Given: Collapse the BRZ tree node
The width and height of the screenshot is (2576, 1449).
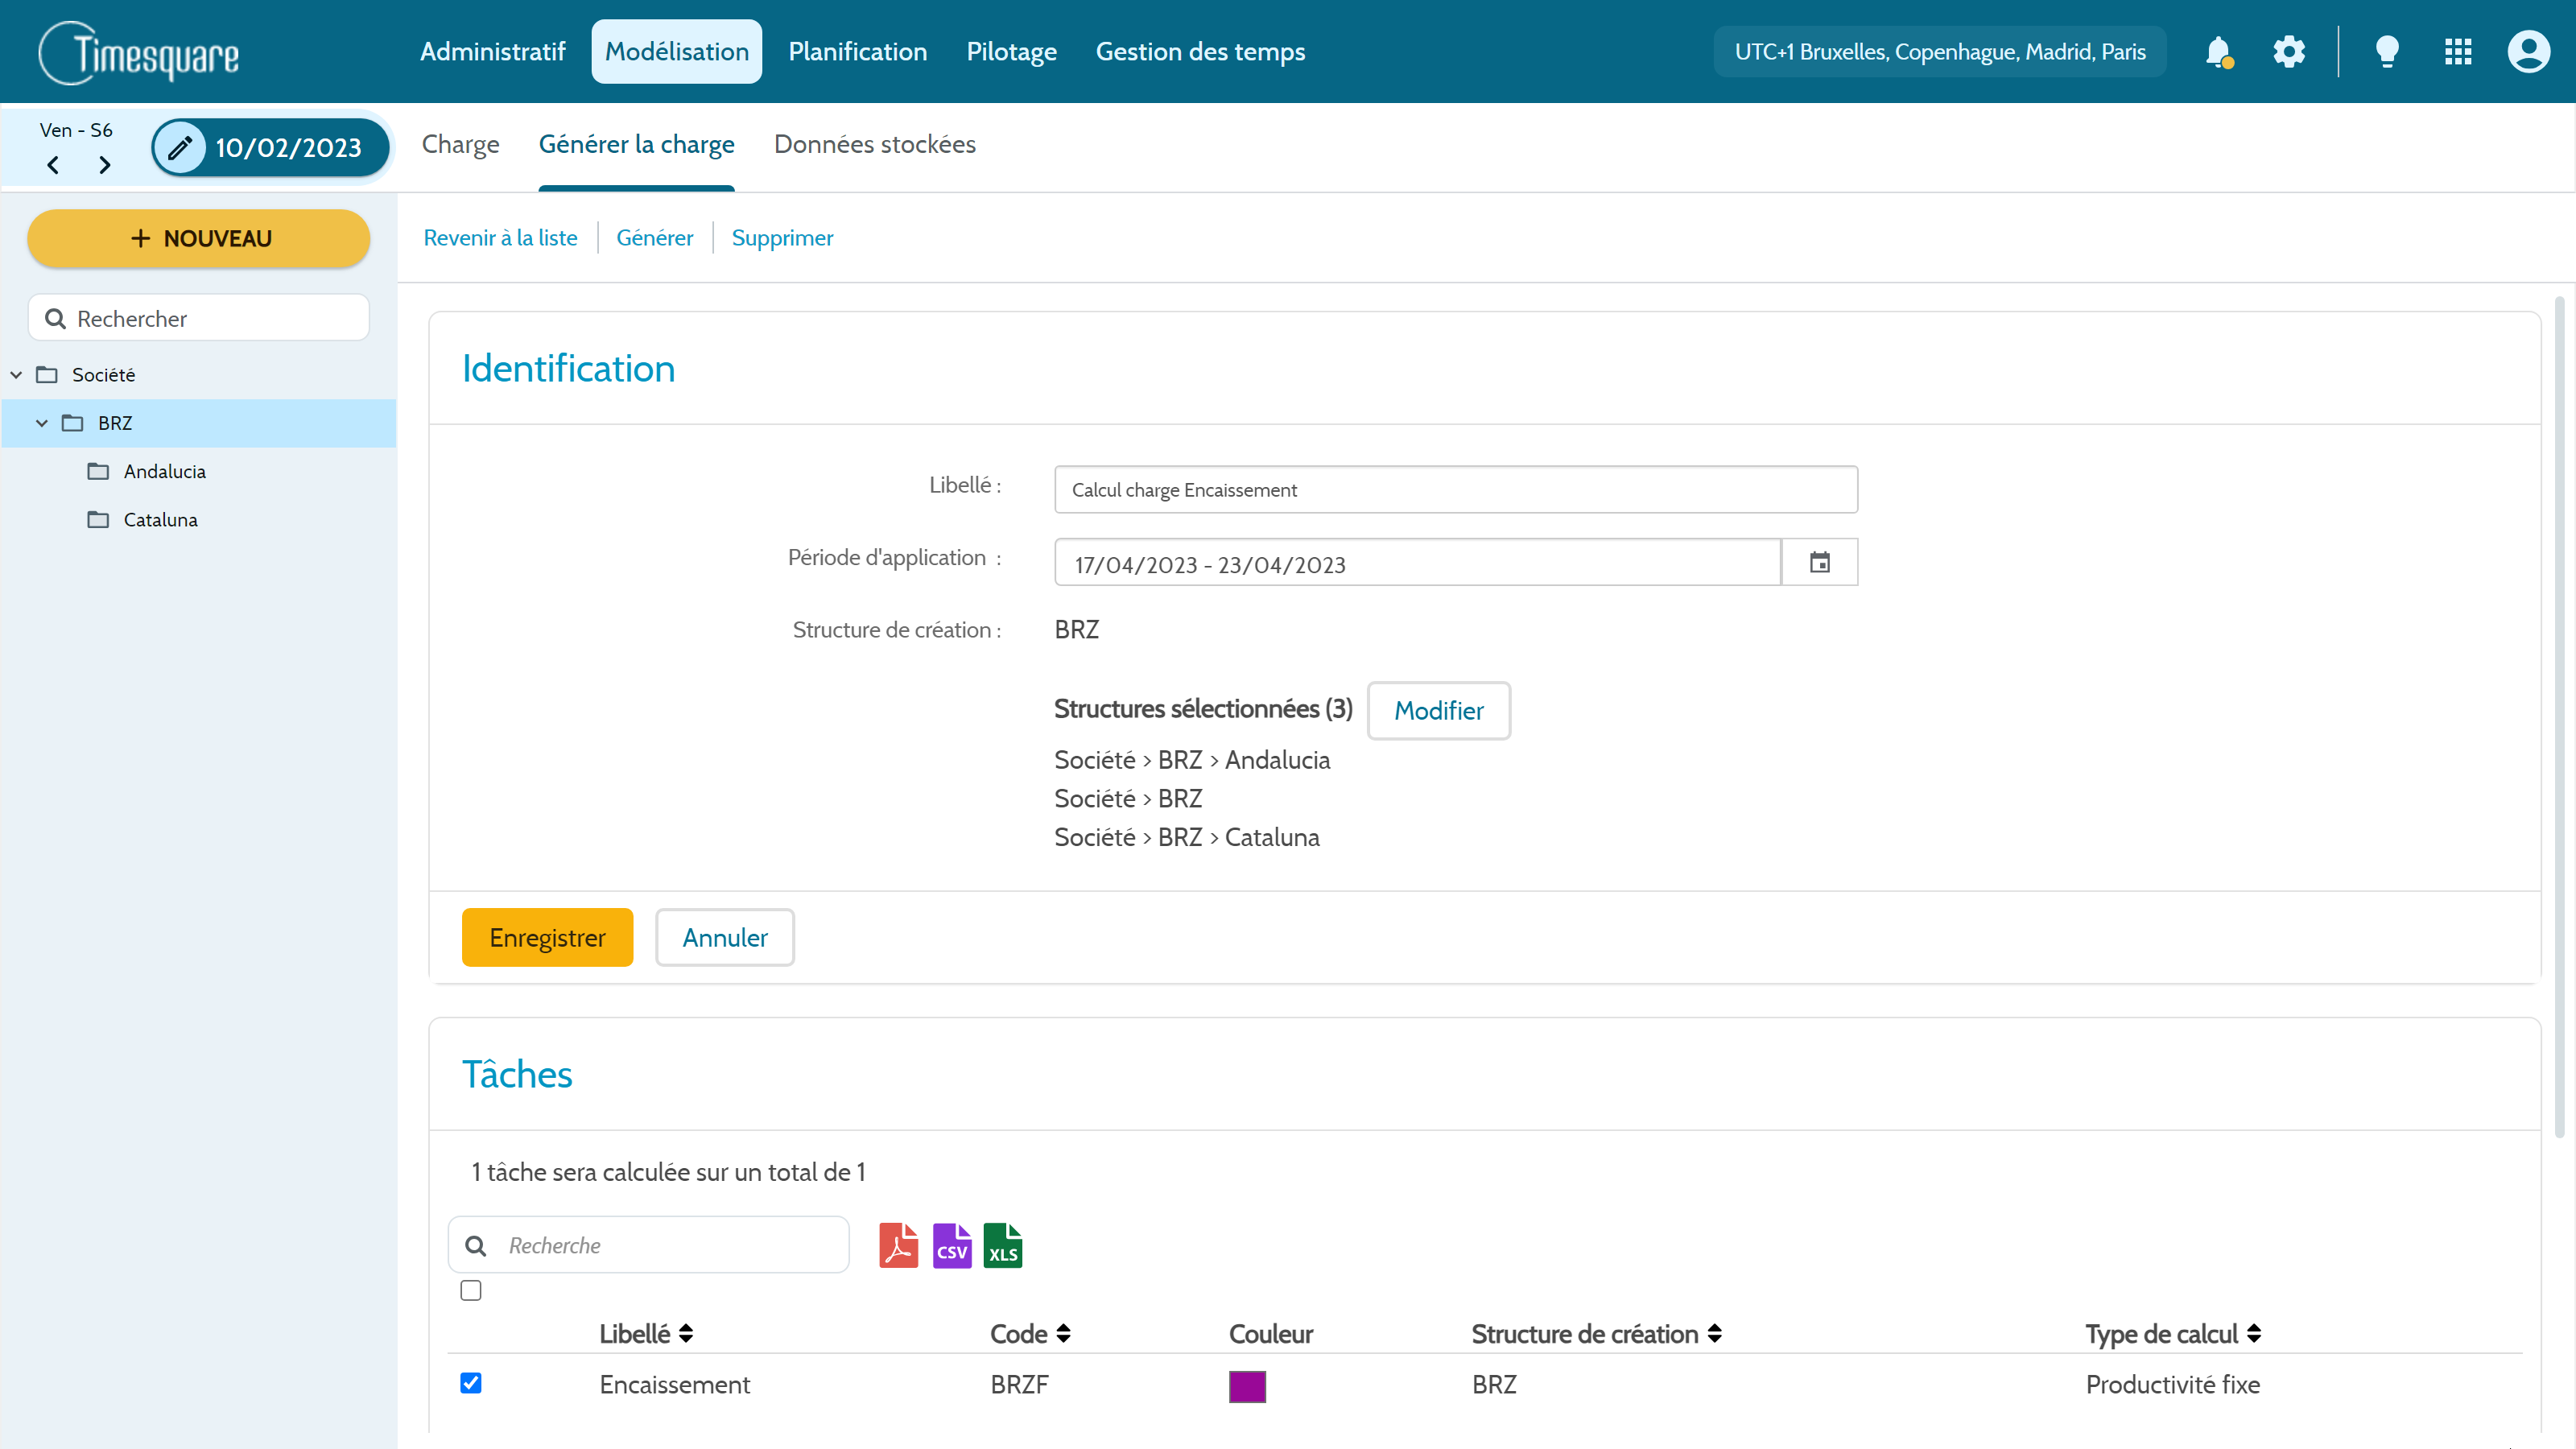Looking at the screenshot, I should pyautogui.click(x=42, y=423).
